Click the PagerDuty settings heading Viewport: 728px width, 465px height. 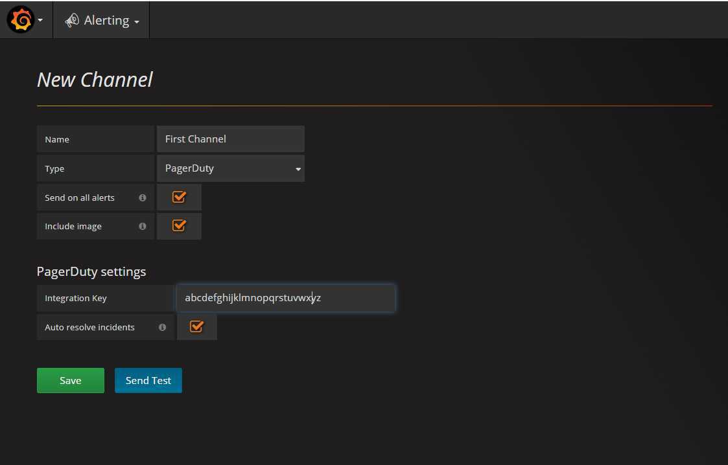pos(91,271)
